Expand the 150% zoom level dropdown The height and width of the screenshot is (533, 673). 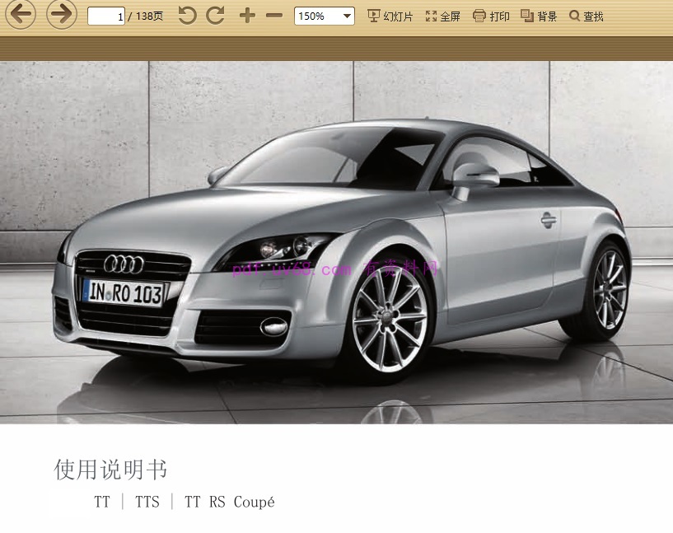[x=347, y=16]
